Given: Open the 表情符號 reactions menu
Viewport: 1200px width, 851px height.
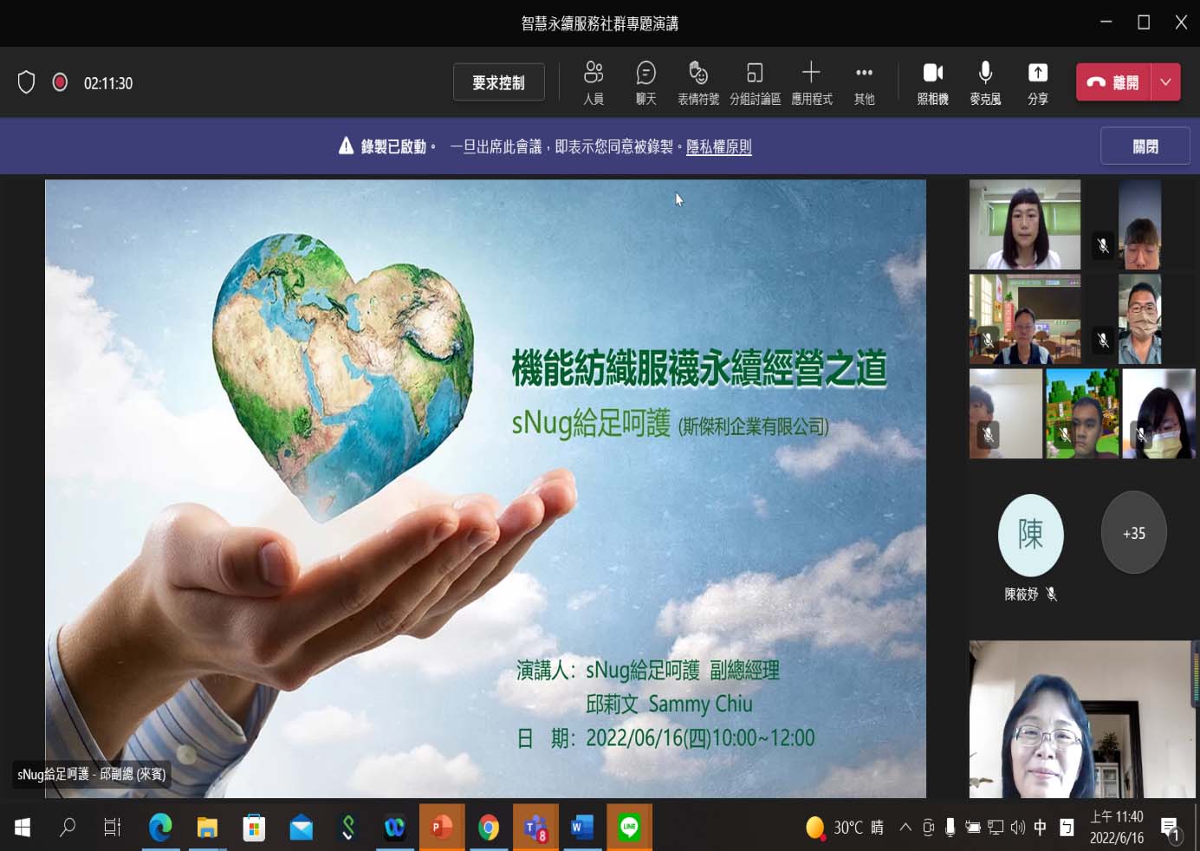Looking at the screenshot, I should pos(698,83).
